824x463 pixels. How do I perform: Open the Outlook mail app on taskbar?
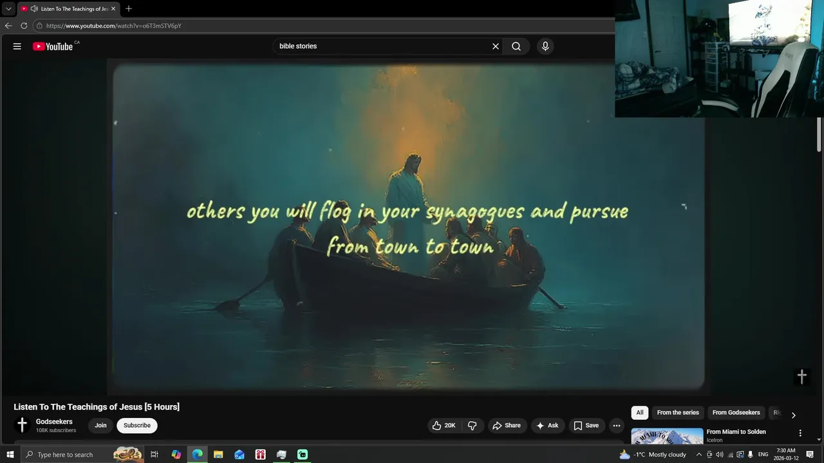tap(239, 455)
